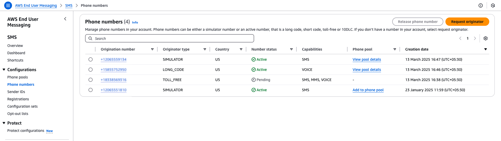
Task: Click the Capabilities column header
Action: click(312, 49)
